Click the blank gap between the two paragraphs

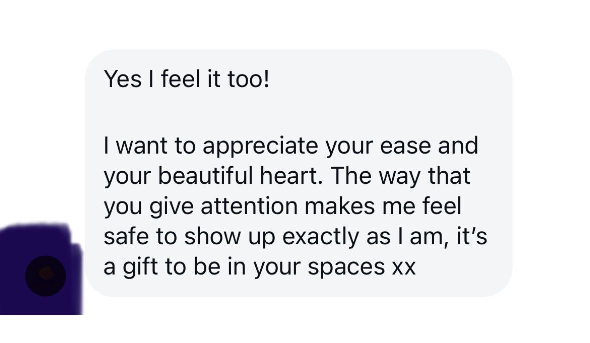point(295,113)
